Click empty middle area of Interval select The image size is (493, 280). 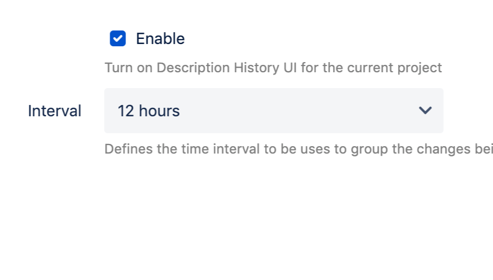pos(294,111)
